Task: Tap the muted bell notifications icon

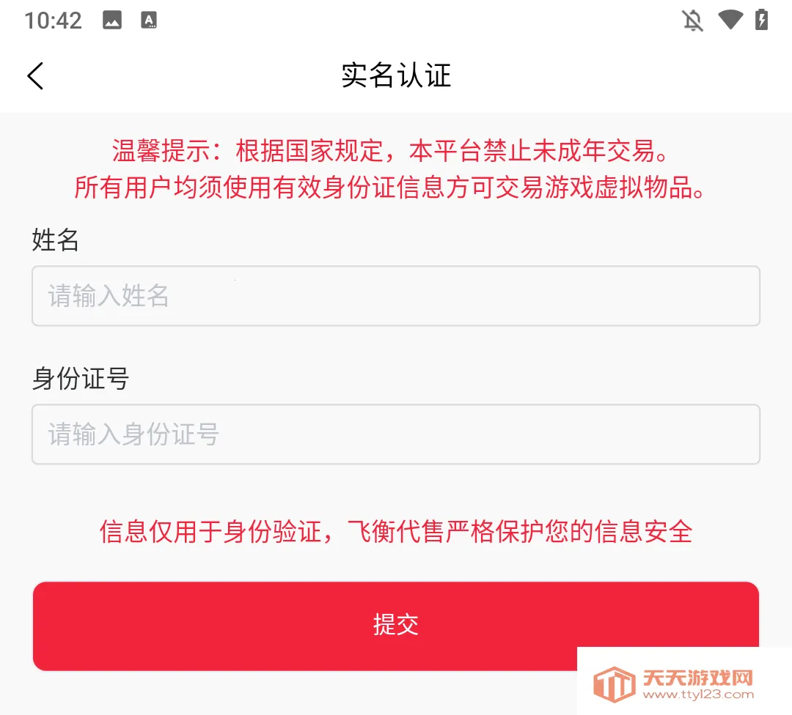Action: (692, 21)
